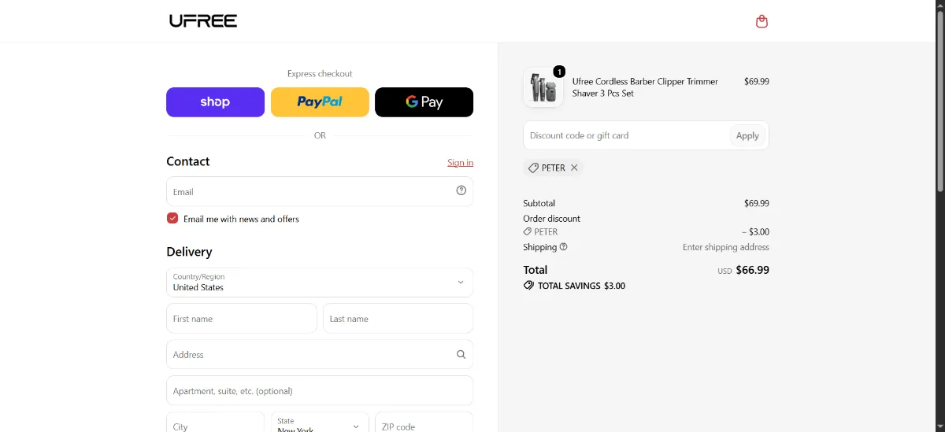The image size is (945, 432).
Task: Click the address search magnifier icon
Action: (461, 354)
